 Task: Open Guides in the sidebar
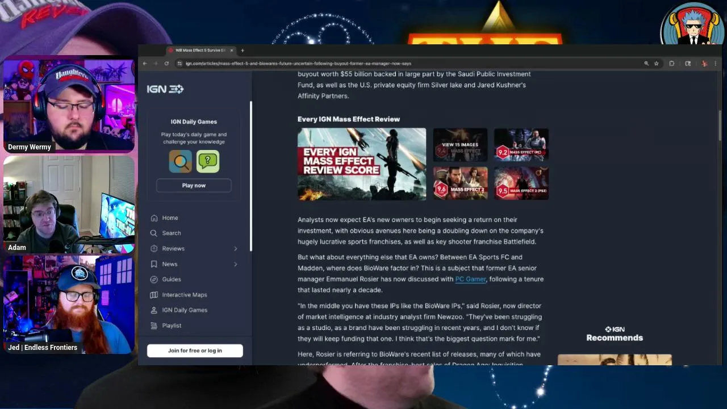coord(172,279)
